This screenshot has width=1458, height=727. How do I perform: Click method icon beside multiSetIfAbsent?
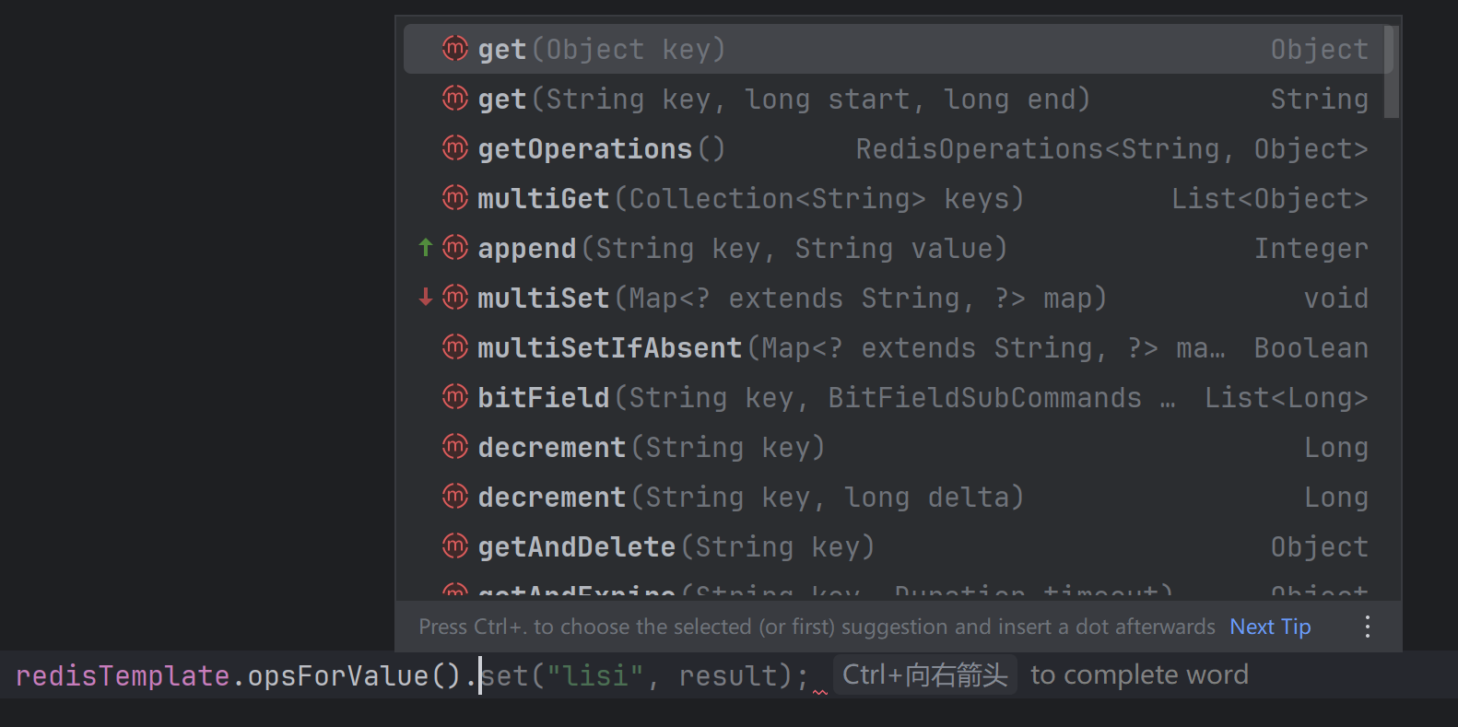coord(455,346)
